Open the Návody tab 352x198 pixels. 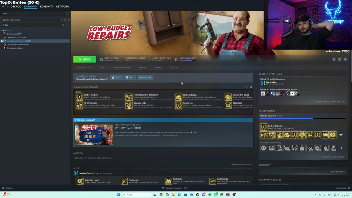pyautogui.click(x=158, y=67)
